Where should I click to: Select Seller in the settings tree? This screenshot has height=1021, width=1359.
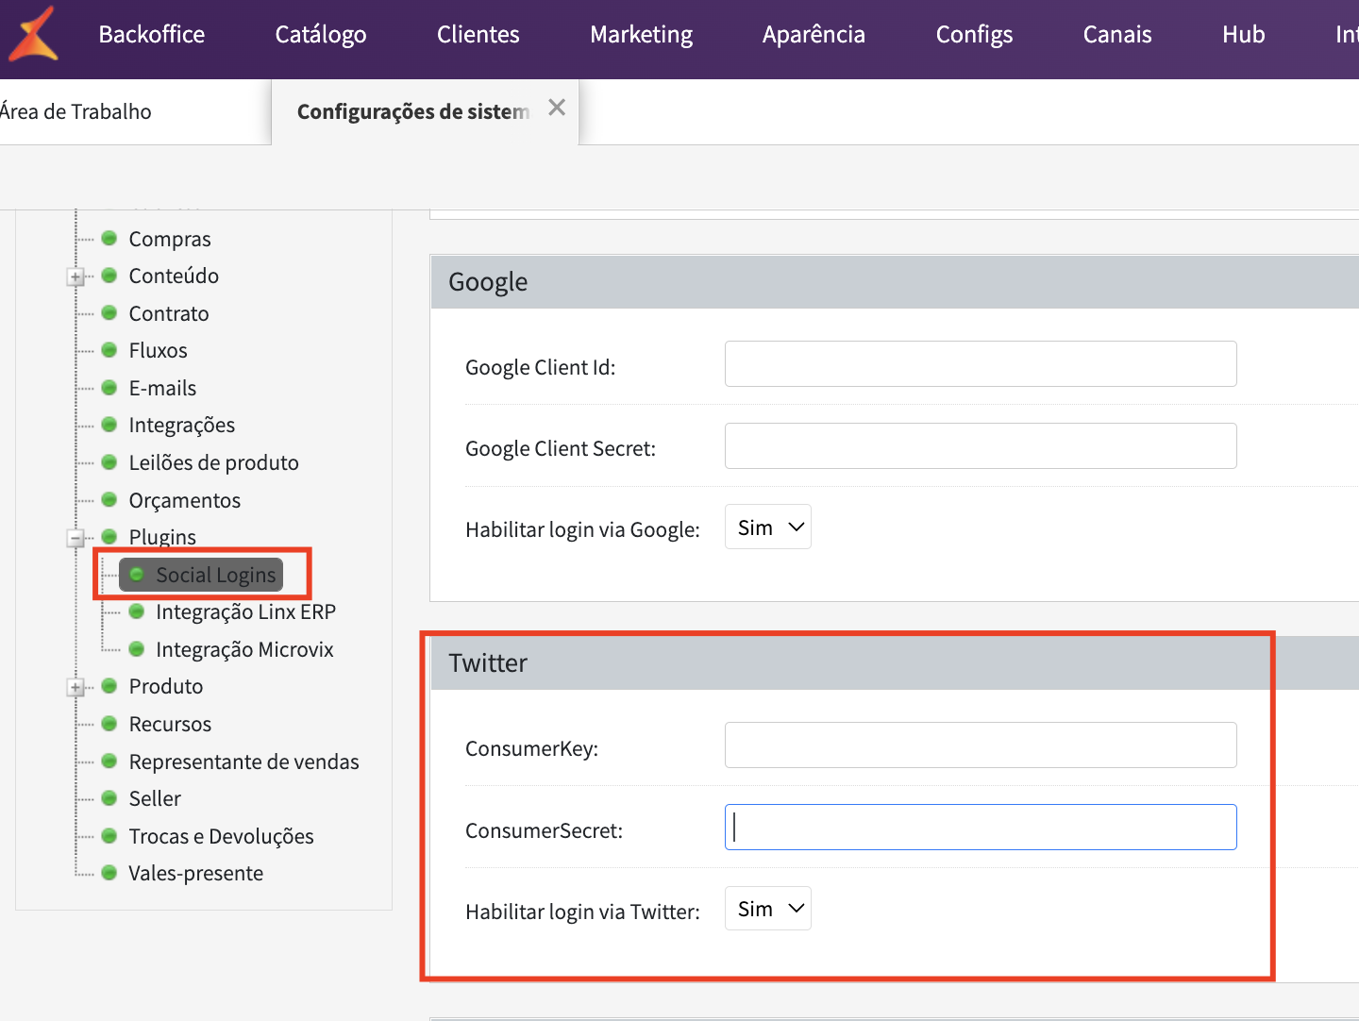coord(155,798)
